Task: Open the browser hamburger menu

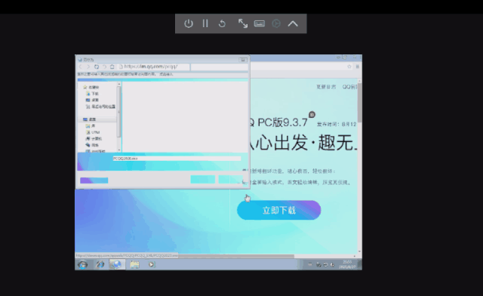Action: (357, 66)
